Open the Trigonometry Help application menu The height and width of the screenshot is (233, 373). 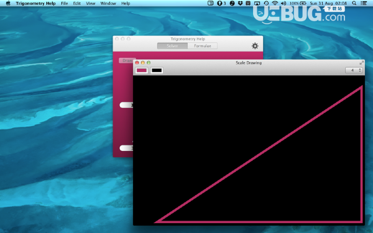point(35,3)
